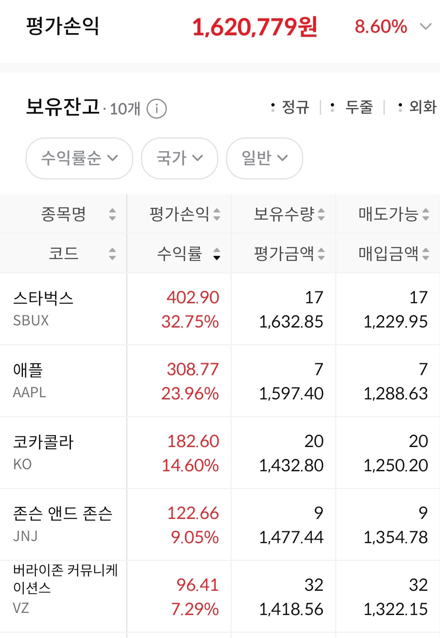The width and height of the screenshot is (440, 638).
Task: Open the 애플 AAPL holding row
Action: coord(220,381)
